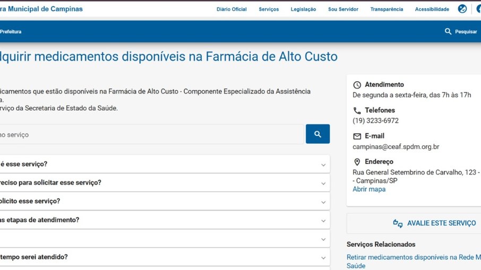Click the blue search button beside service field

(317, 134)
